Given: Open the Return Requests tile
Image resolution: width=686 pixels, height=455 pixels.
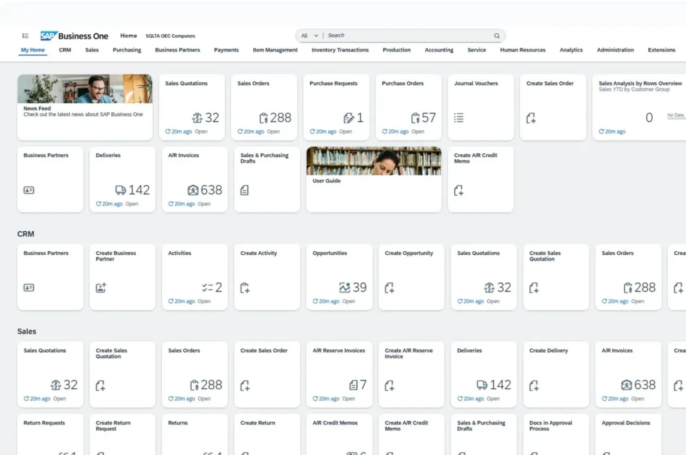Looking at the screenshot, I should [50, 434].
